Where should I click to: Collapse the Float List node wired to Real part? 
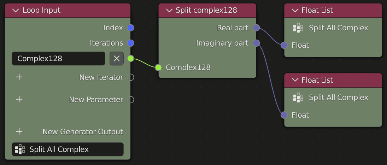(295, 10)
